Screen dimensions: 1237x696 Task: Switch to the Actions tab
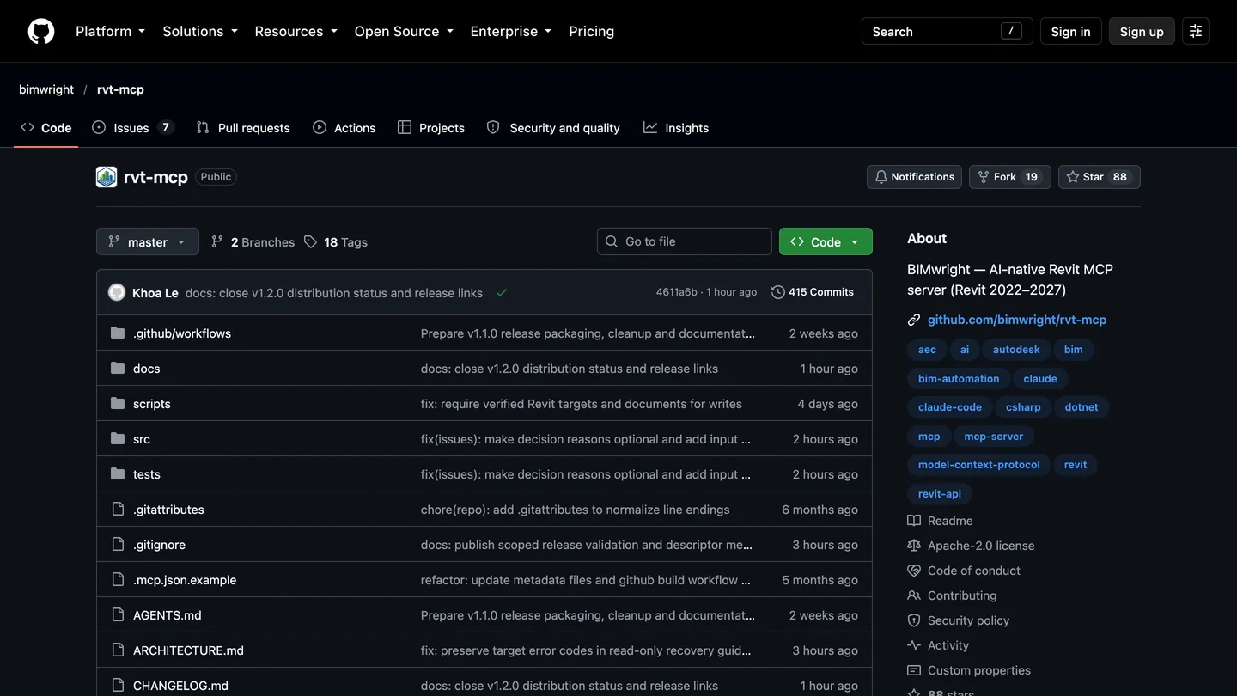pyautogui.click(x=344, y=128)
